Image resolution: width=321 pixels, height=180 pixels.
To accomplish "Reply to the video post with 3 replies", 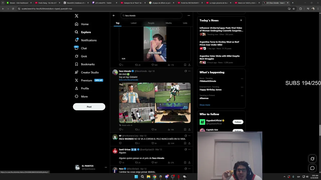I will (121, 65).
